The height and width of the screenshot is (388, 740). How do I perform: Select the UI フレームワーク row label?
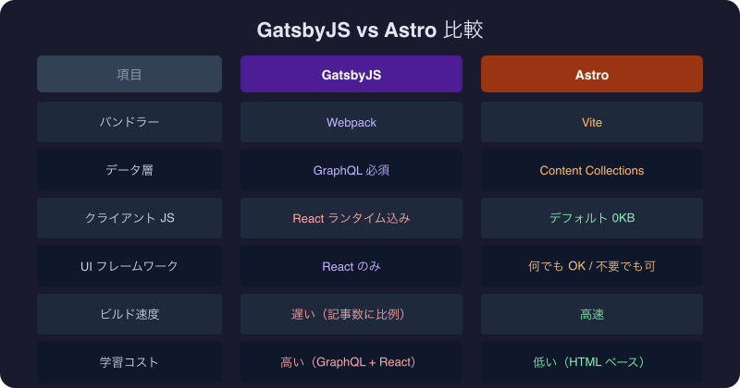pyautogui.click(x=129, y=266)
